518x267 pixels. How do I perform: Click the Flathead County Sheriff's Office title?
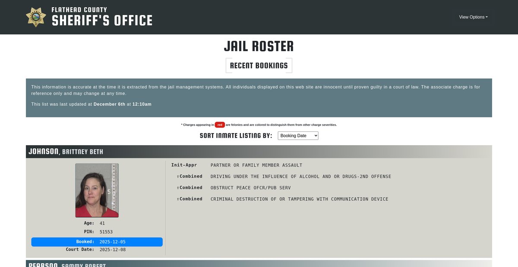[102, 17]
